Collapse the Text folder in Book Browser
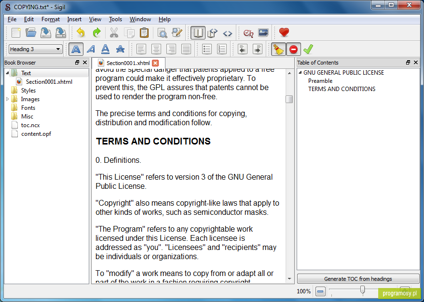This screenshot has width=424, height=302. point(7,73)
